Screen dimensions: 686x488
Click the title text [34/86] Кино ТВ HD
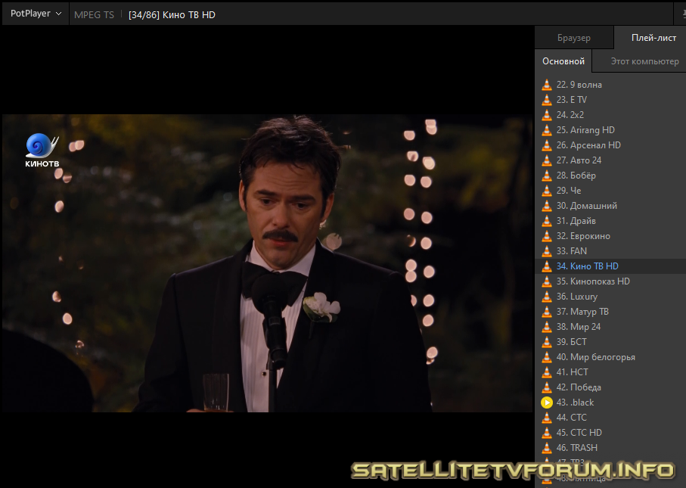172,15
